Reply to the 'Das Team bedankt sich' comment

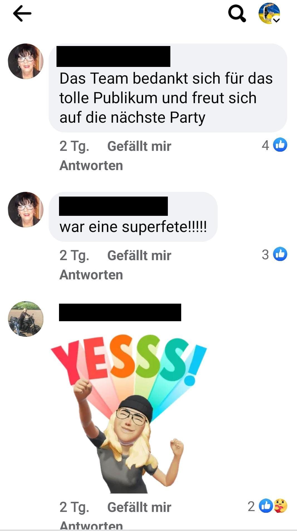pos(91,166)
